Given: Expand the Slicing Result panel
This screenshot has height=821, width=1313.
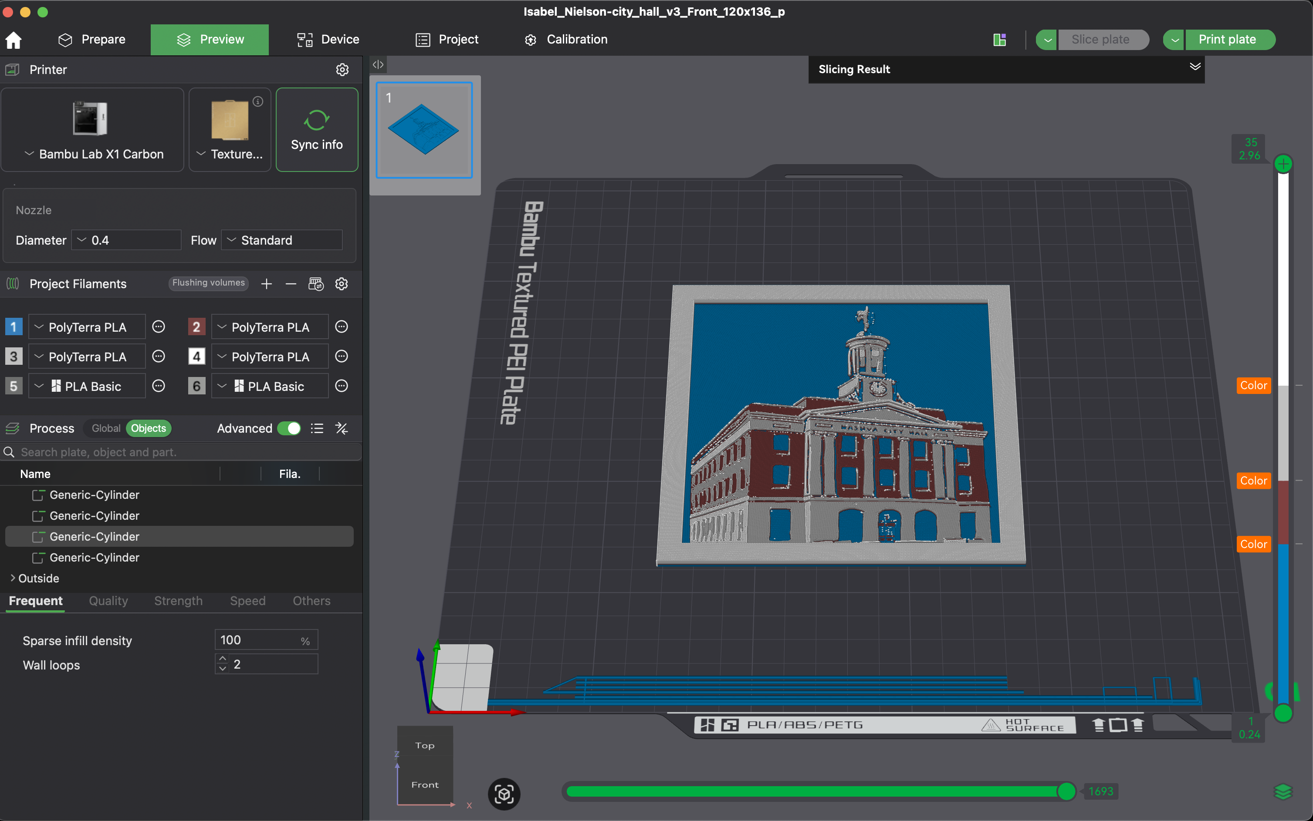Looking at the screenshot, I should click(1195, 66).
